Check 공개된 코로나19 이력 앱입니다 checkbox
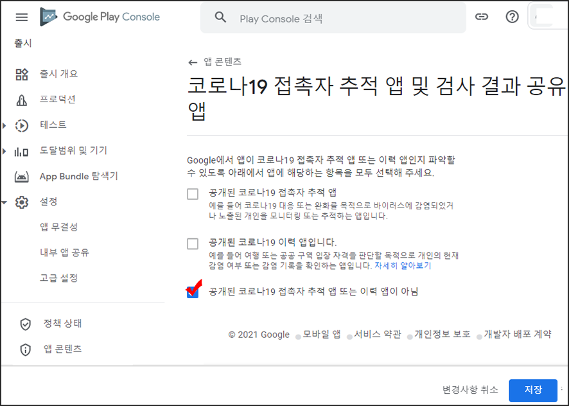 click(193, 243)
